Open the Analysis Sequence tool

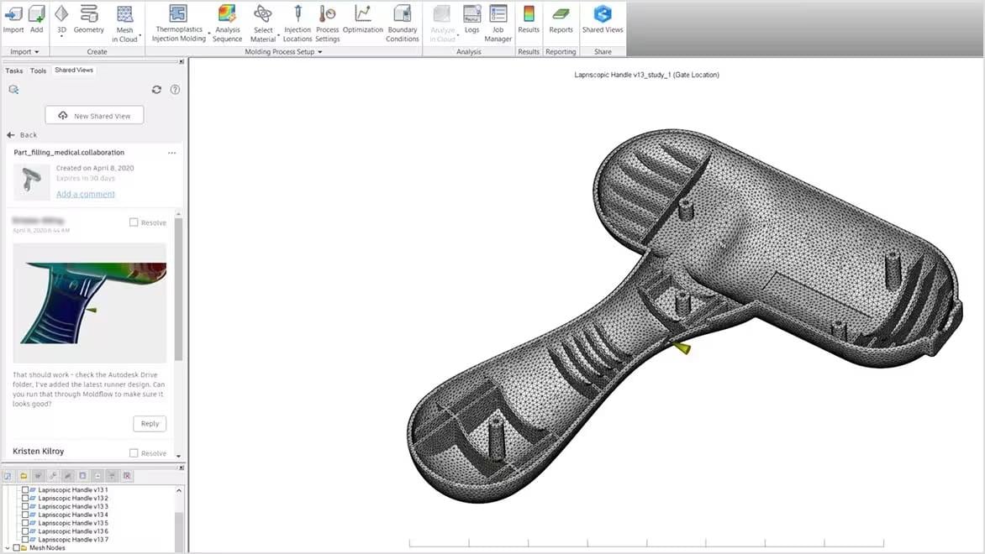tap(227, 21)
